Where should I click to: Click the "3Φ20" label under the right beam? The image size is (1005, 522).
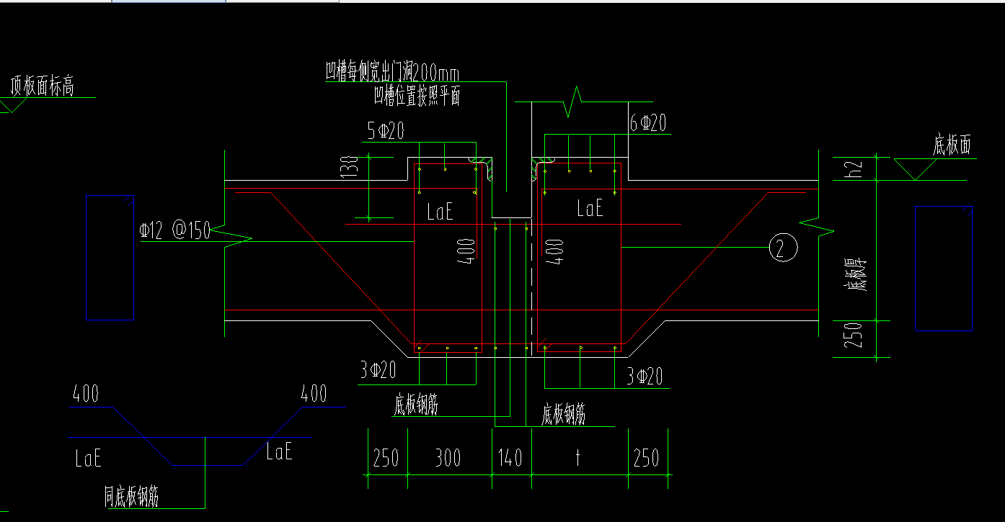click(645, 376)
